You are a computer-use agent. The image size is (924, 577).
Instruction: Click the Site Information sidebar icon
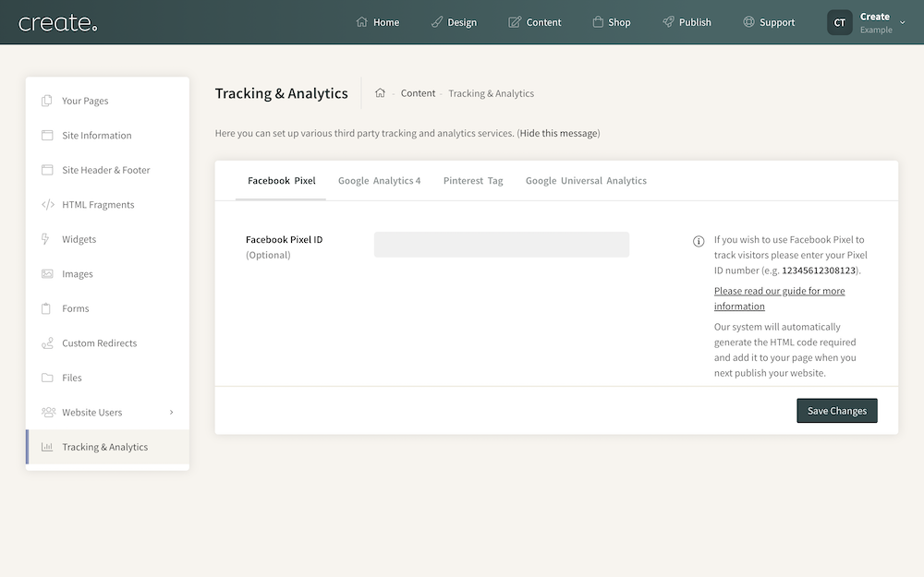point(47,135)
